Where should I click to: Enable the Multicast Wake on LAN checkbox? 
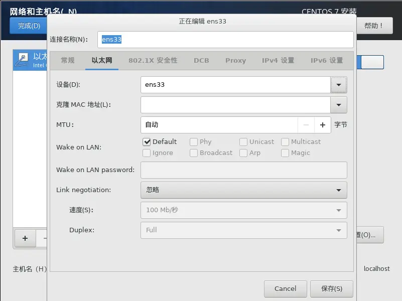coord(285,141)
